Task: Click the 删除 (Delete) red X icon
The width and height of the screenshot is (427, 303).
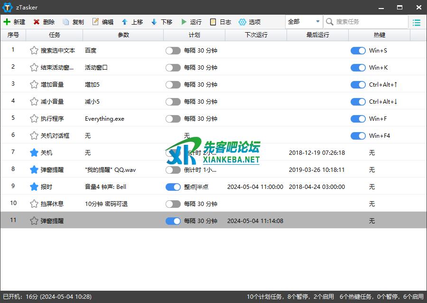Action: 37,22
